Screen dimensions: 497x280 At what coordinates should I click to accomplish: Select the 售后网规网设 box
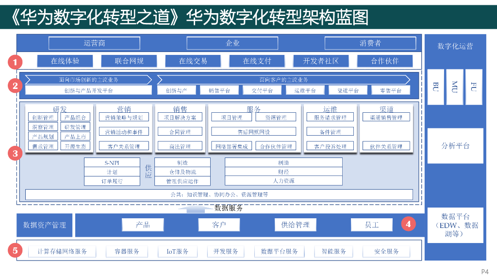(253, 132)
